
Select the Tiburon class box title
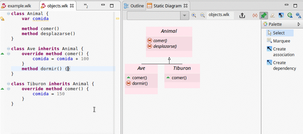click(x=182, y=68)
